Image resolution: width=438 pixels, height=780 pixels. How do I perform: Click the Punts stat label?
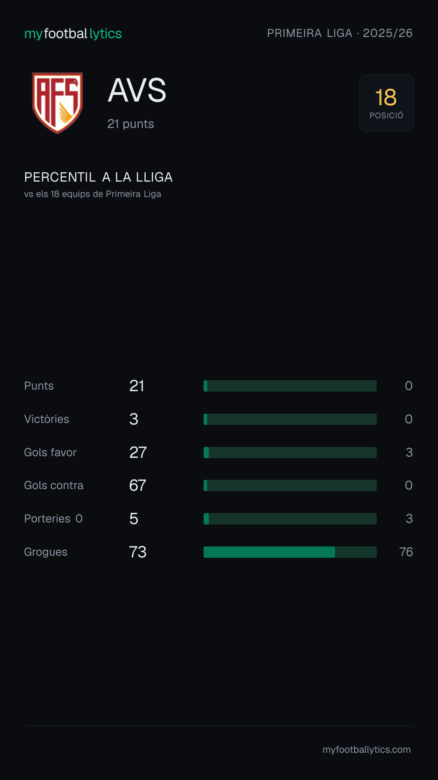(x=39, y=386)
